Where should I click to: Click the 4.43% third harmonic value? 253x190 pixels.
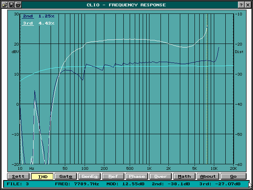point(47,23)
